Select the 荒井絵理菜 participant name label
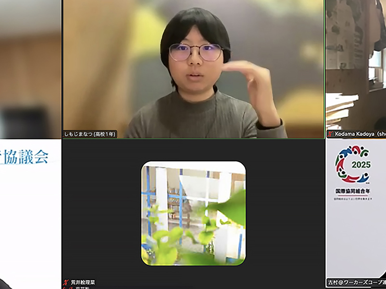Image resolution: width=386 pixels, height=289 pixels. pos(83,282)
